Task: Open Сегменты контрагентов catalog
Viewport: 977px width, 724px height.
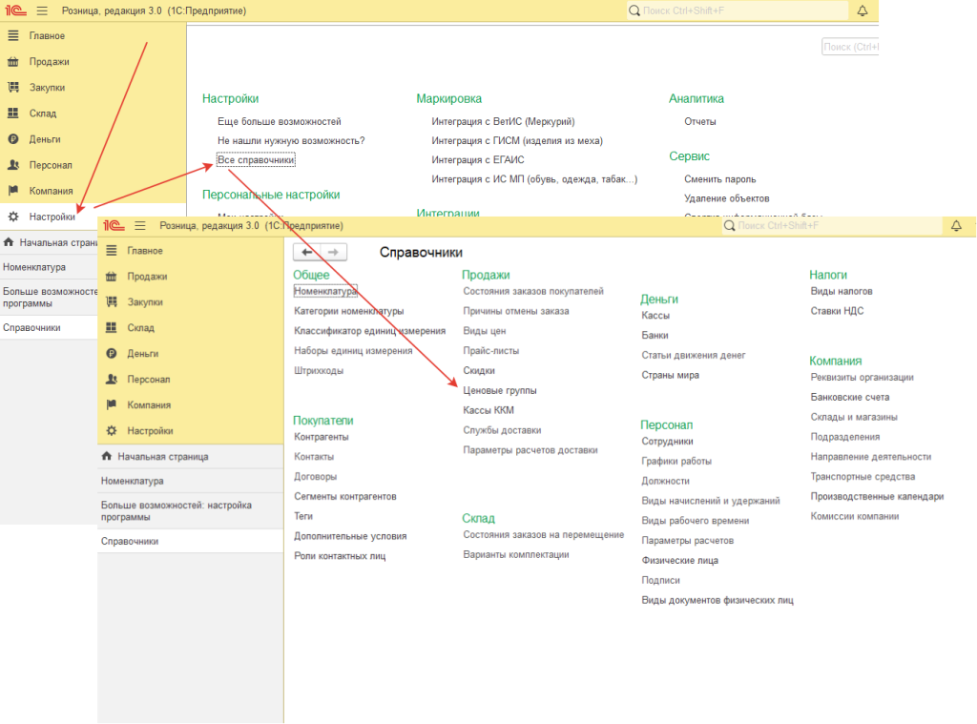Action: 345,497
